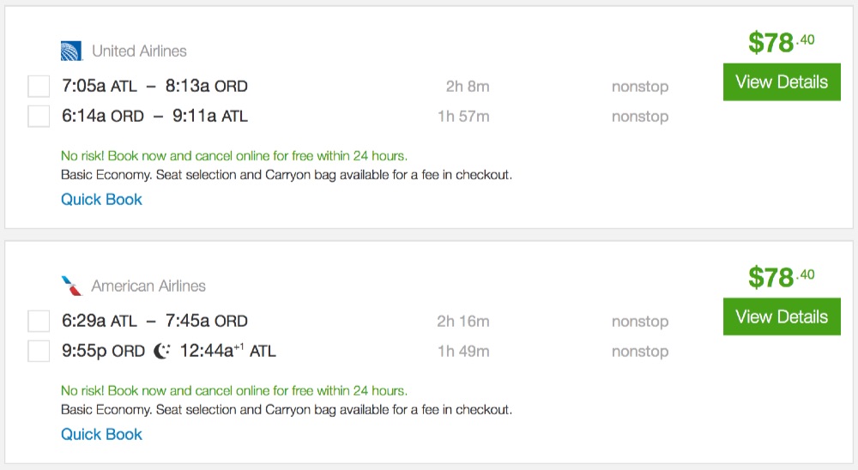Click the free cancellation notice on United card

(233, 156)
